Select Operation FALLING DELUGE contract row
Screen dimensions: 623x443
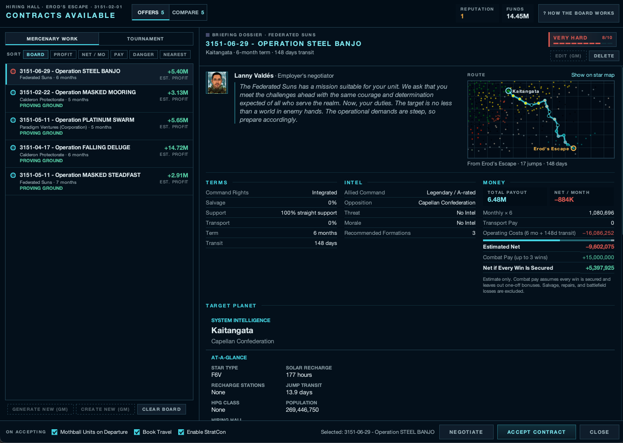pos(99,154)
